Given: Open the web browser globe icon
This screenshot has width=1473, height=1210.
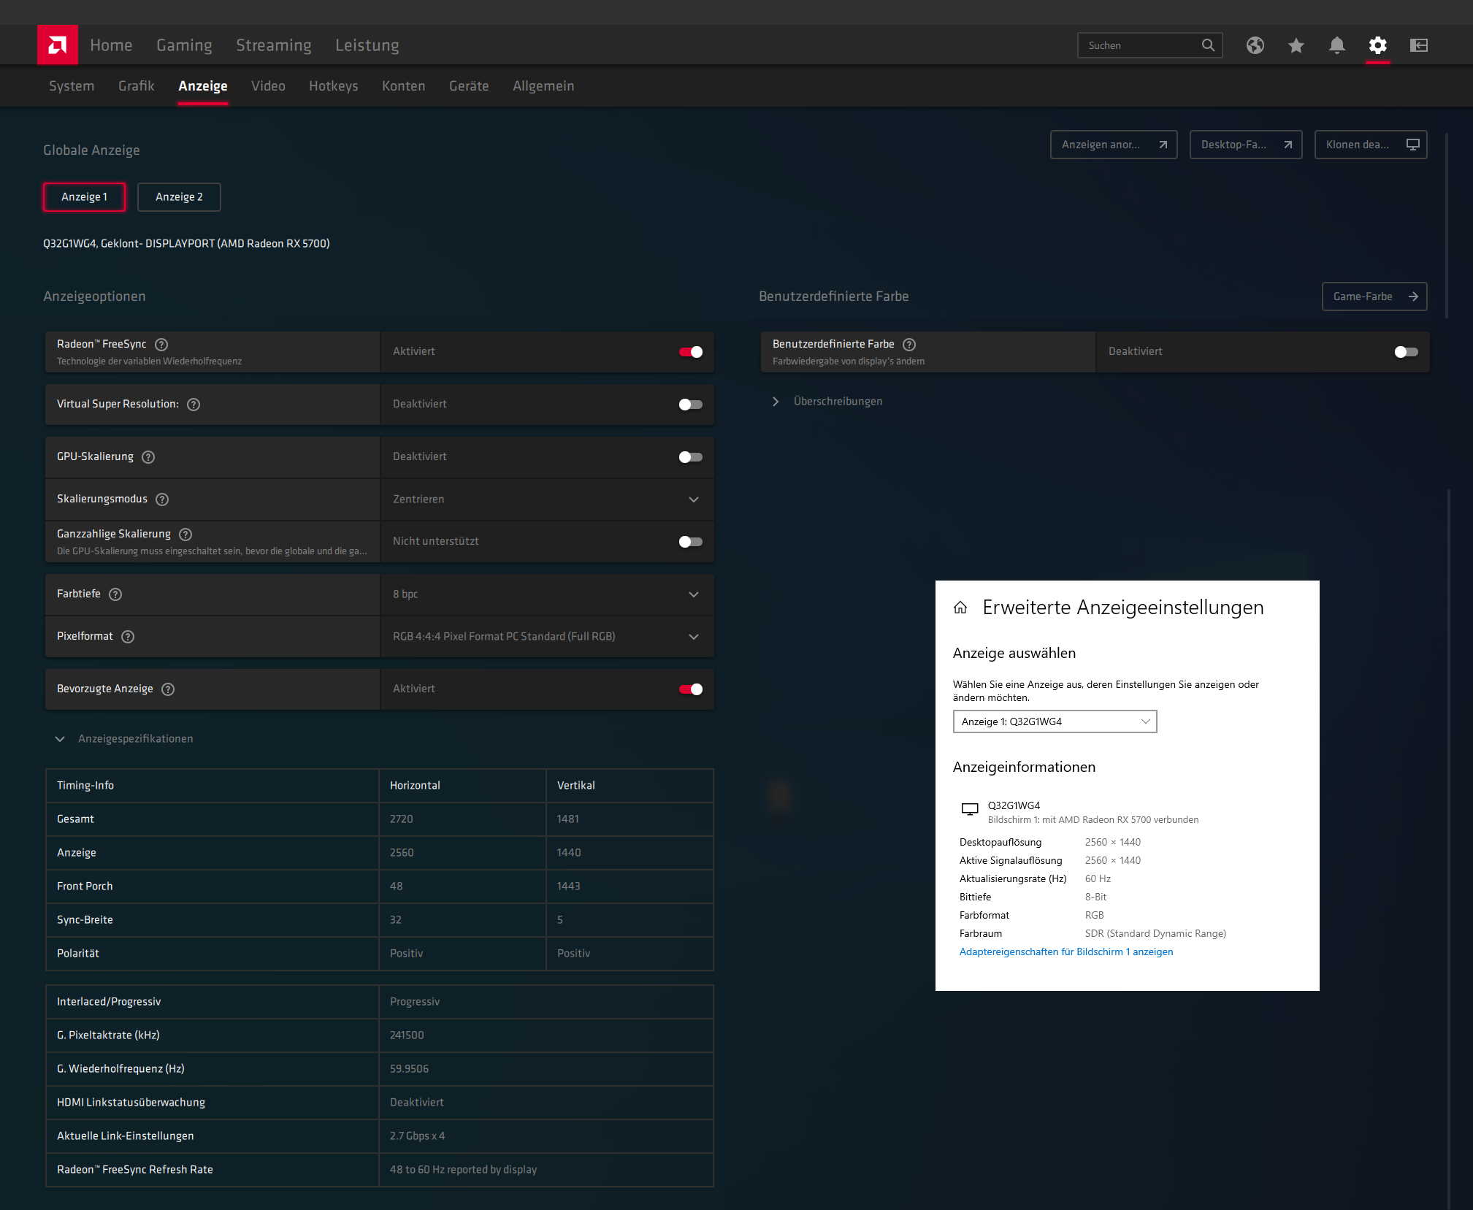Looking at the screenshot, I should tap(1255, 45).
